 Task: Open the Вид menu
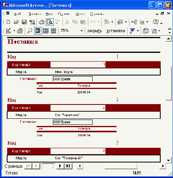(49, 14)
